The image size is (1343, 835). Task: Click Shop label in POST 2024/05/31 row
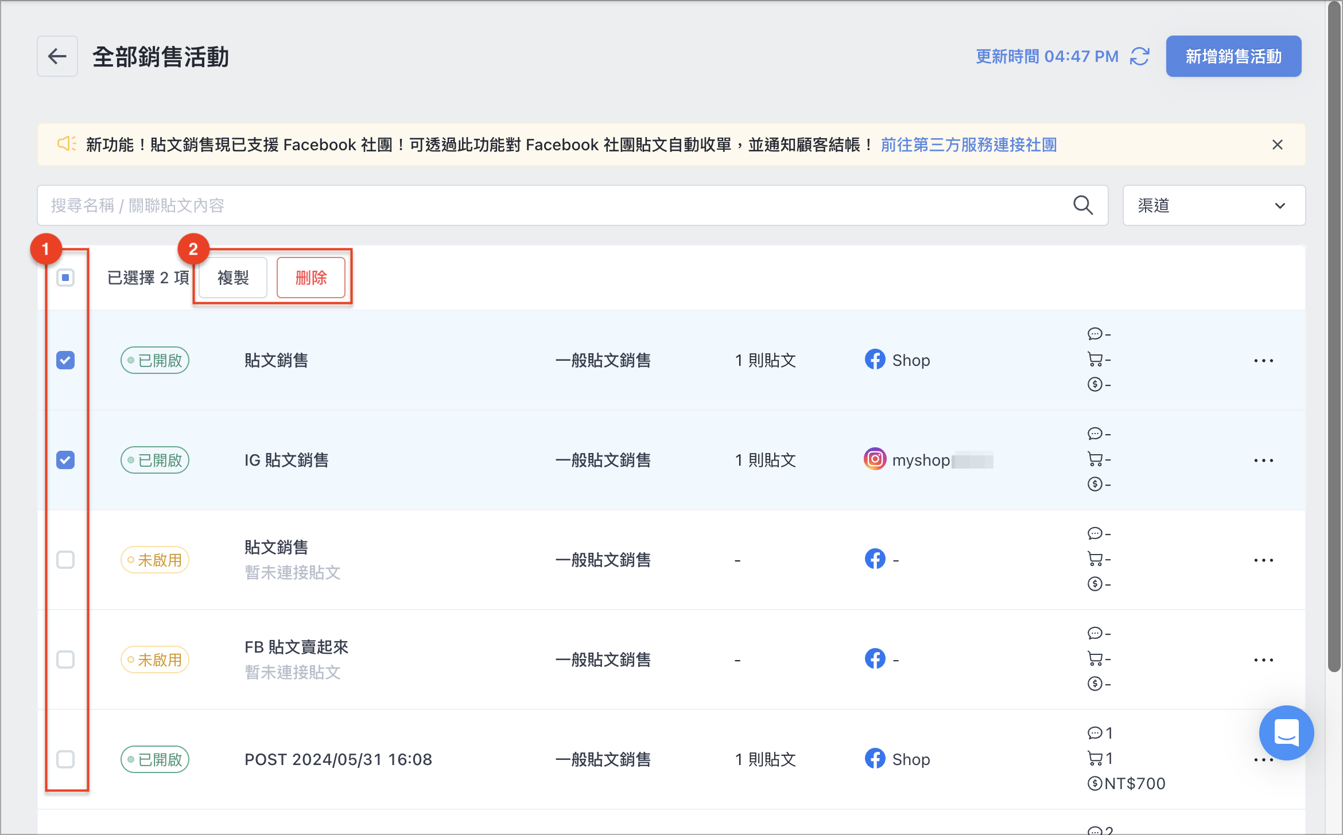pyautogui.click(x=911, y=759)
